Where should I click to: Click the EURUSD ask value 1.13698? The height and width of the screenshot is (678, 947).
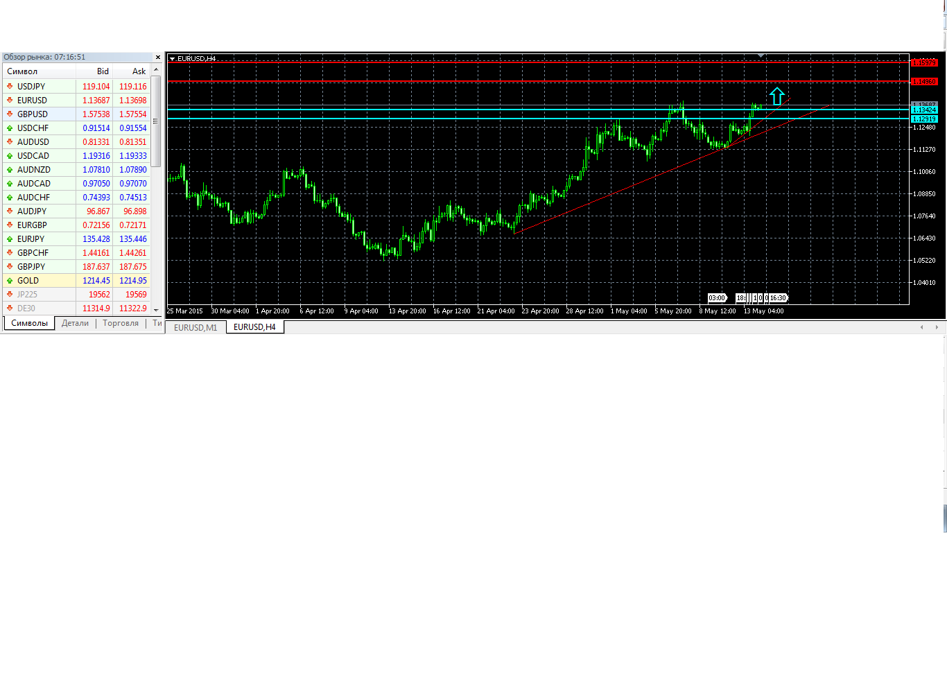(x=133, y=101)
